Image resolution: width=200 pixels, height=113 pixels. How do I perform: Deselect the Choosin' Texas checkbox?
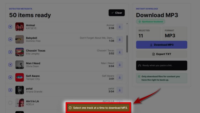pyautogui.click(x=10, y=52)
